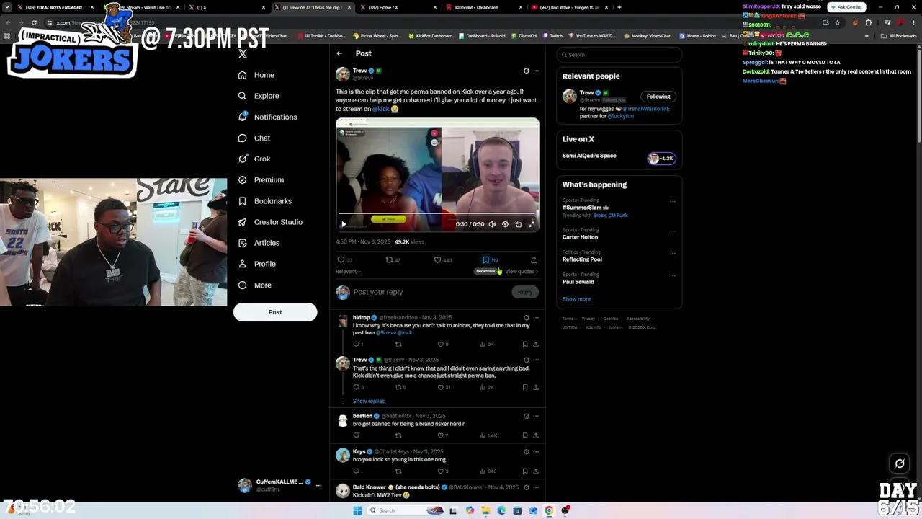Open Profile in the X sidebar

(x=257, y=264)
